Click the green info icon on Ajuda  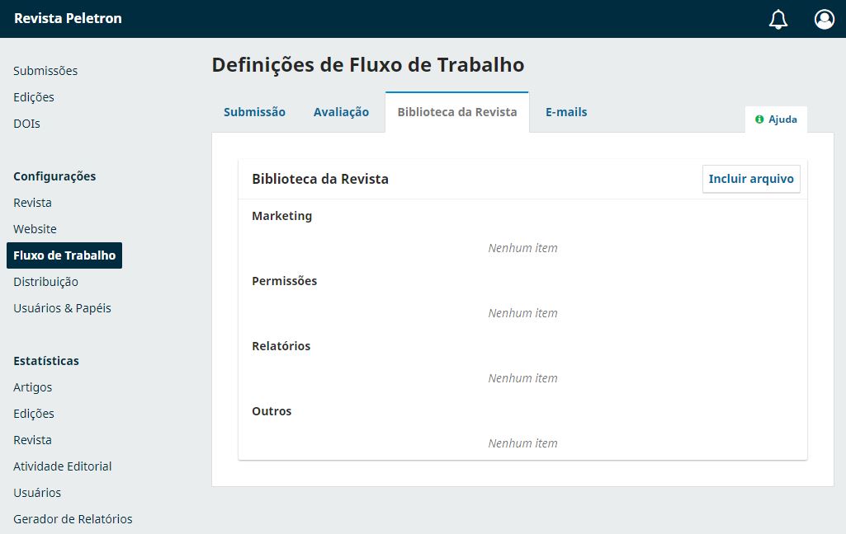759,119
